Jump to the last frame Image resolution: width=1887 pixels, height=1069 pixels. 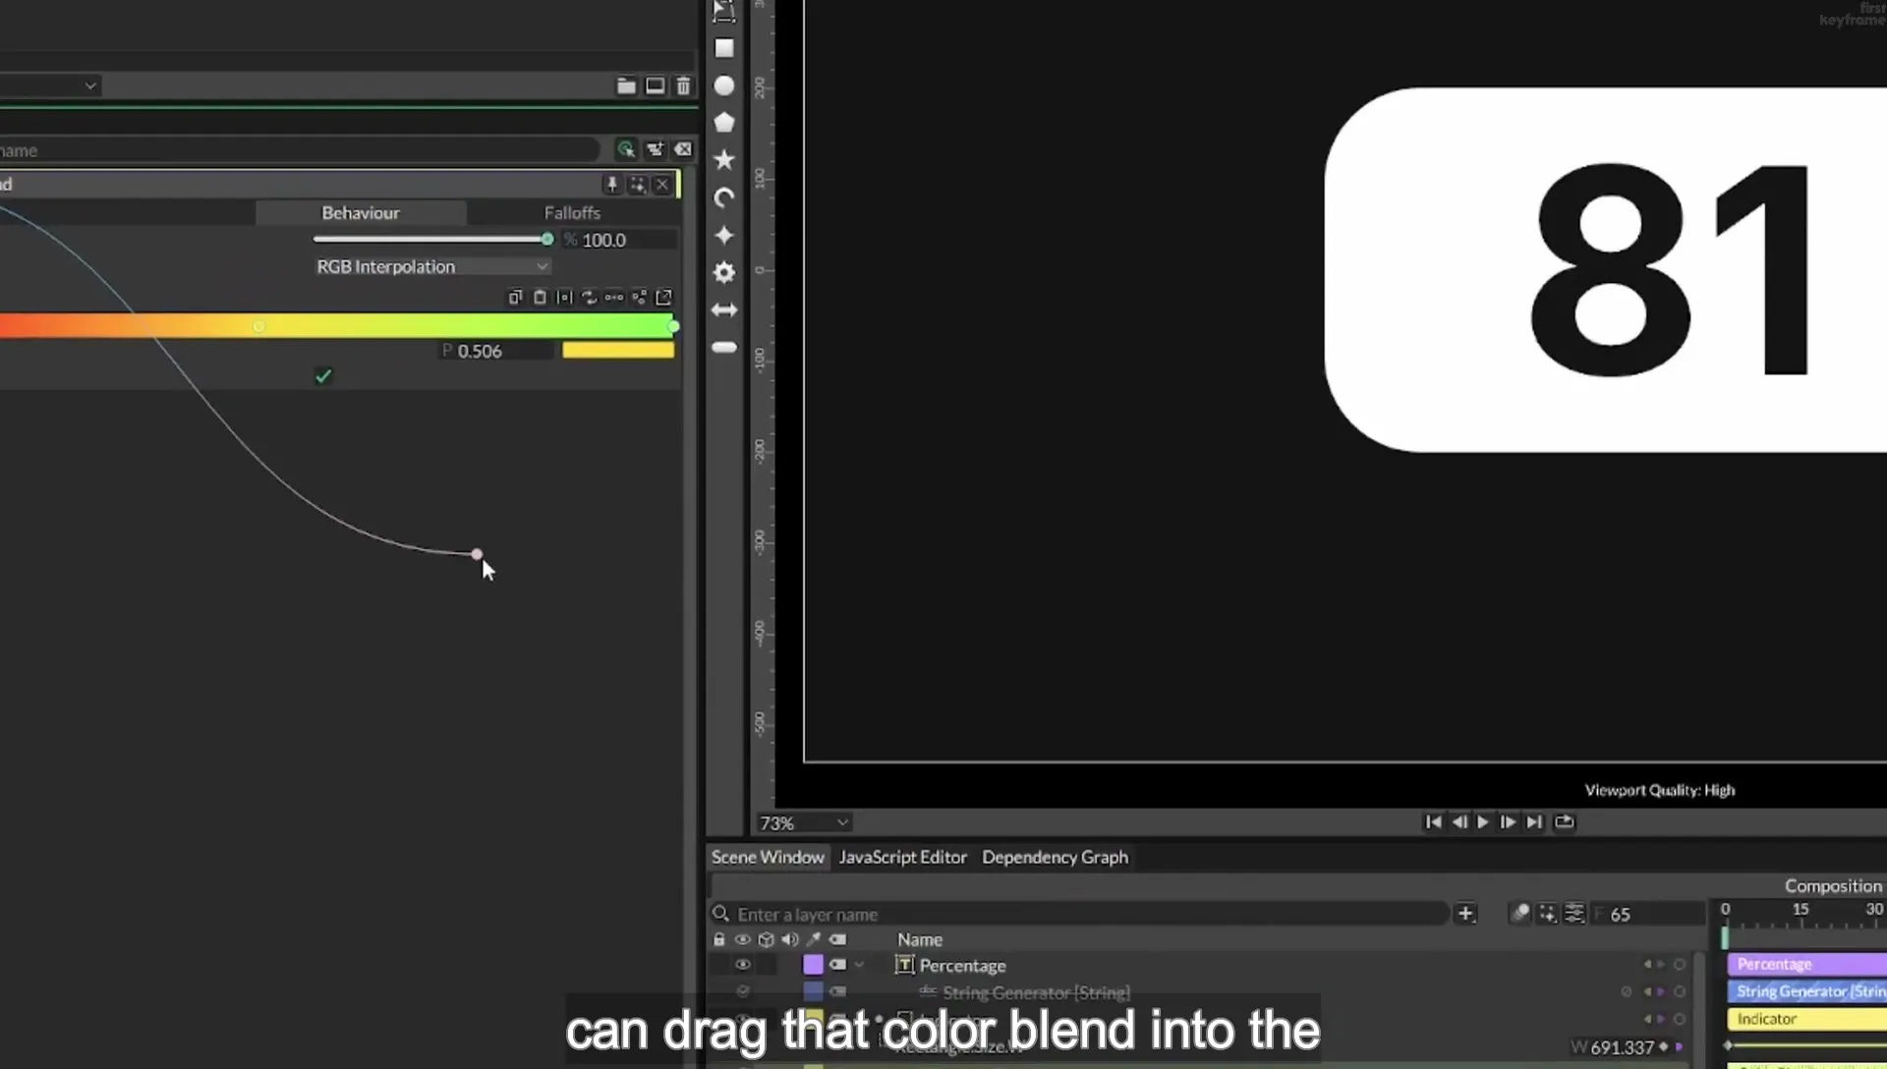click(x=1534, y=821)
